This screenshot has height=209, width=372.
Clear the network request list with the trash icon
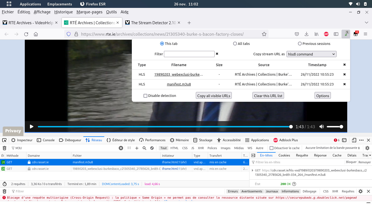tap(4, 148)
